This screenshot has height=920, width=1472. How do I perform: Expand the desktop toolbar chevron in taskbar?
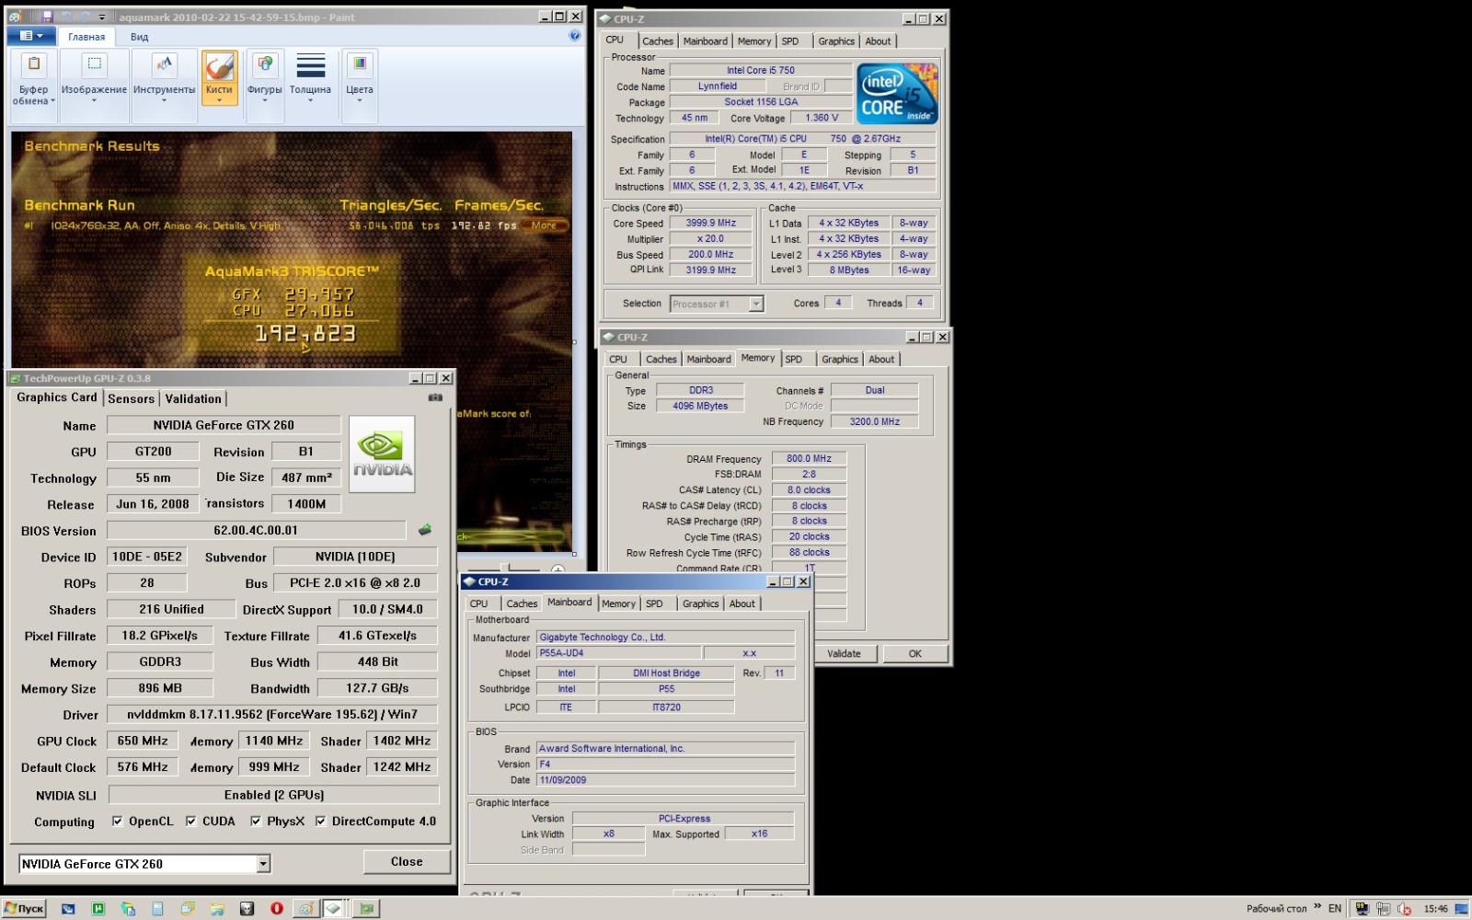1317,906
